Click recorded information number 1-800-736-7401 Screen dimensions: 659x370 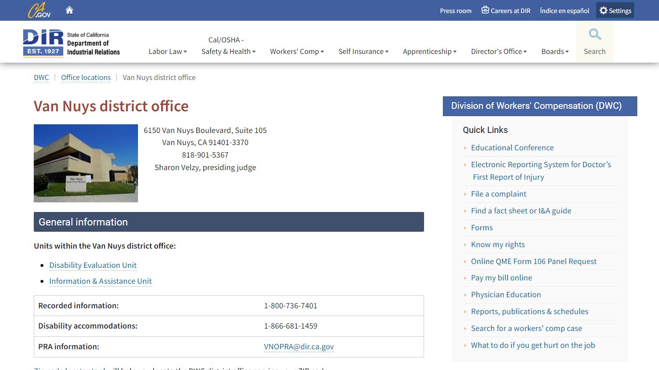[x=290, y=306]
